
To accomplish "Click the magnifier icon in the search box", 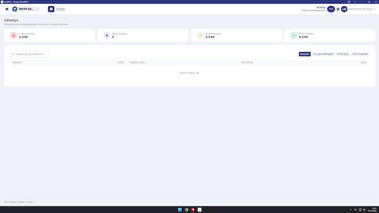I will (x=13, y=54).
